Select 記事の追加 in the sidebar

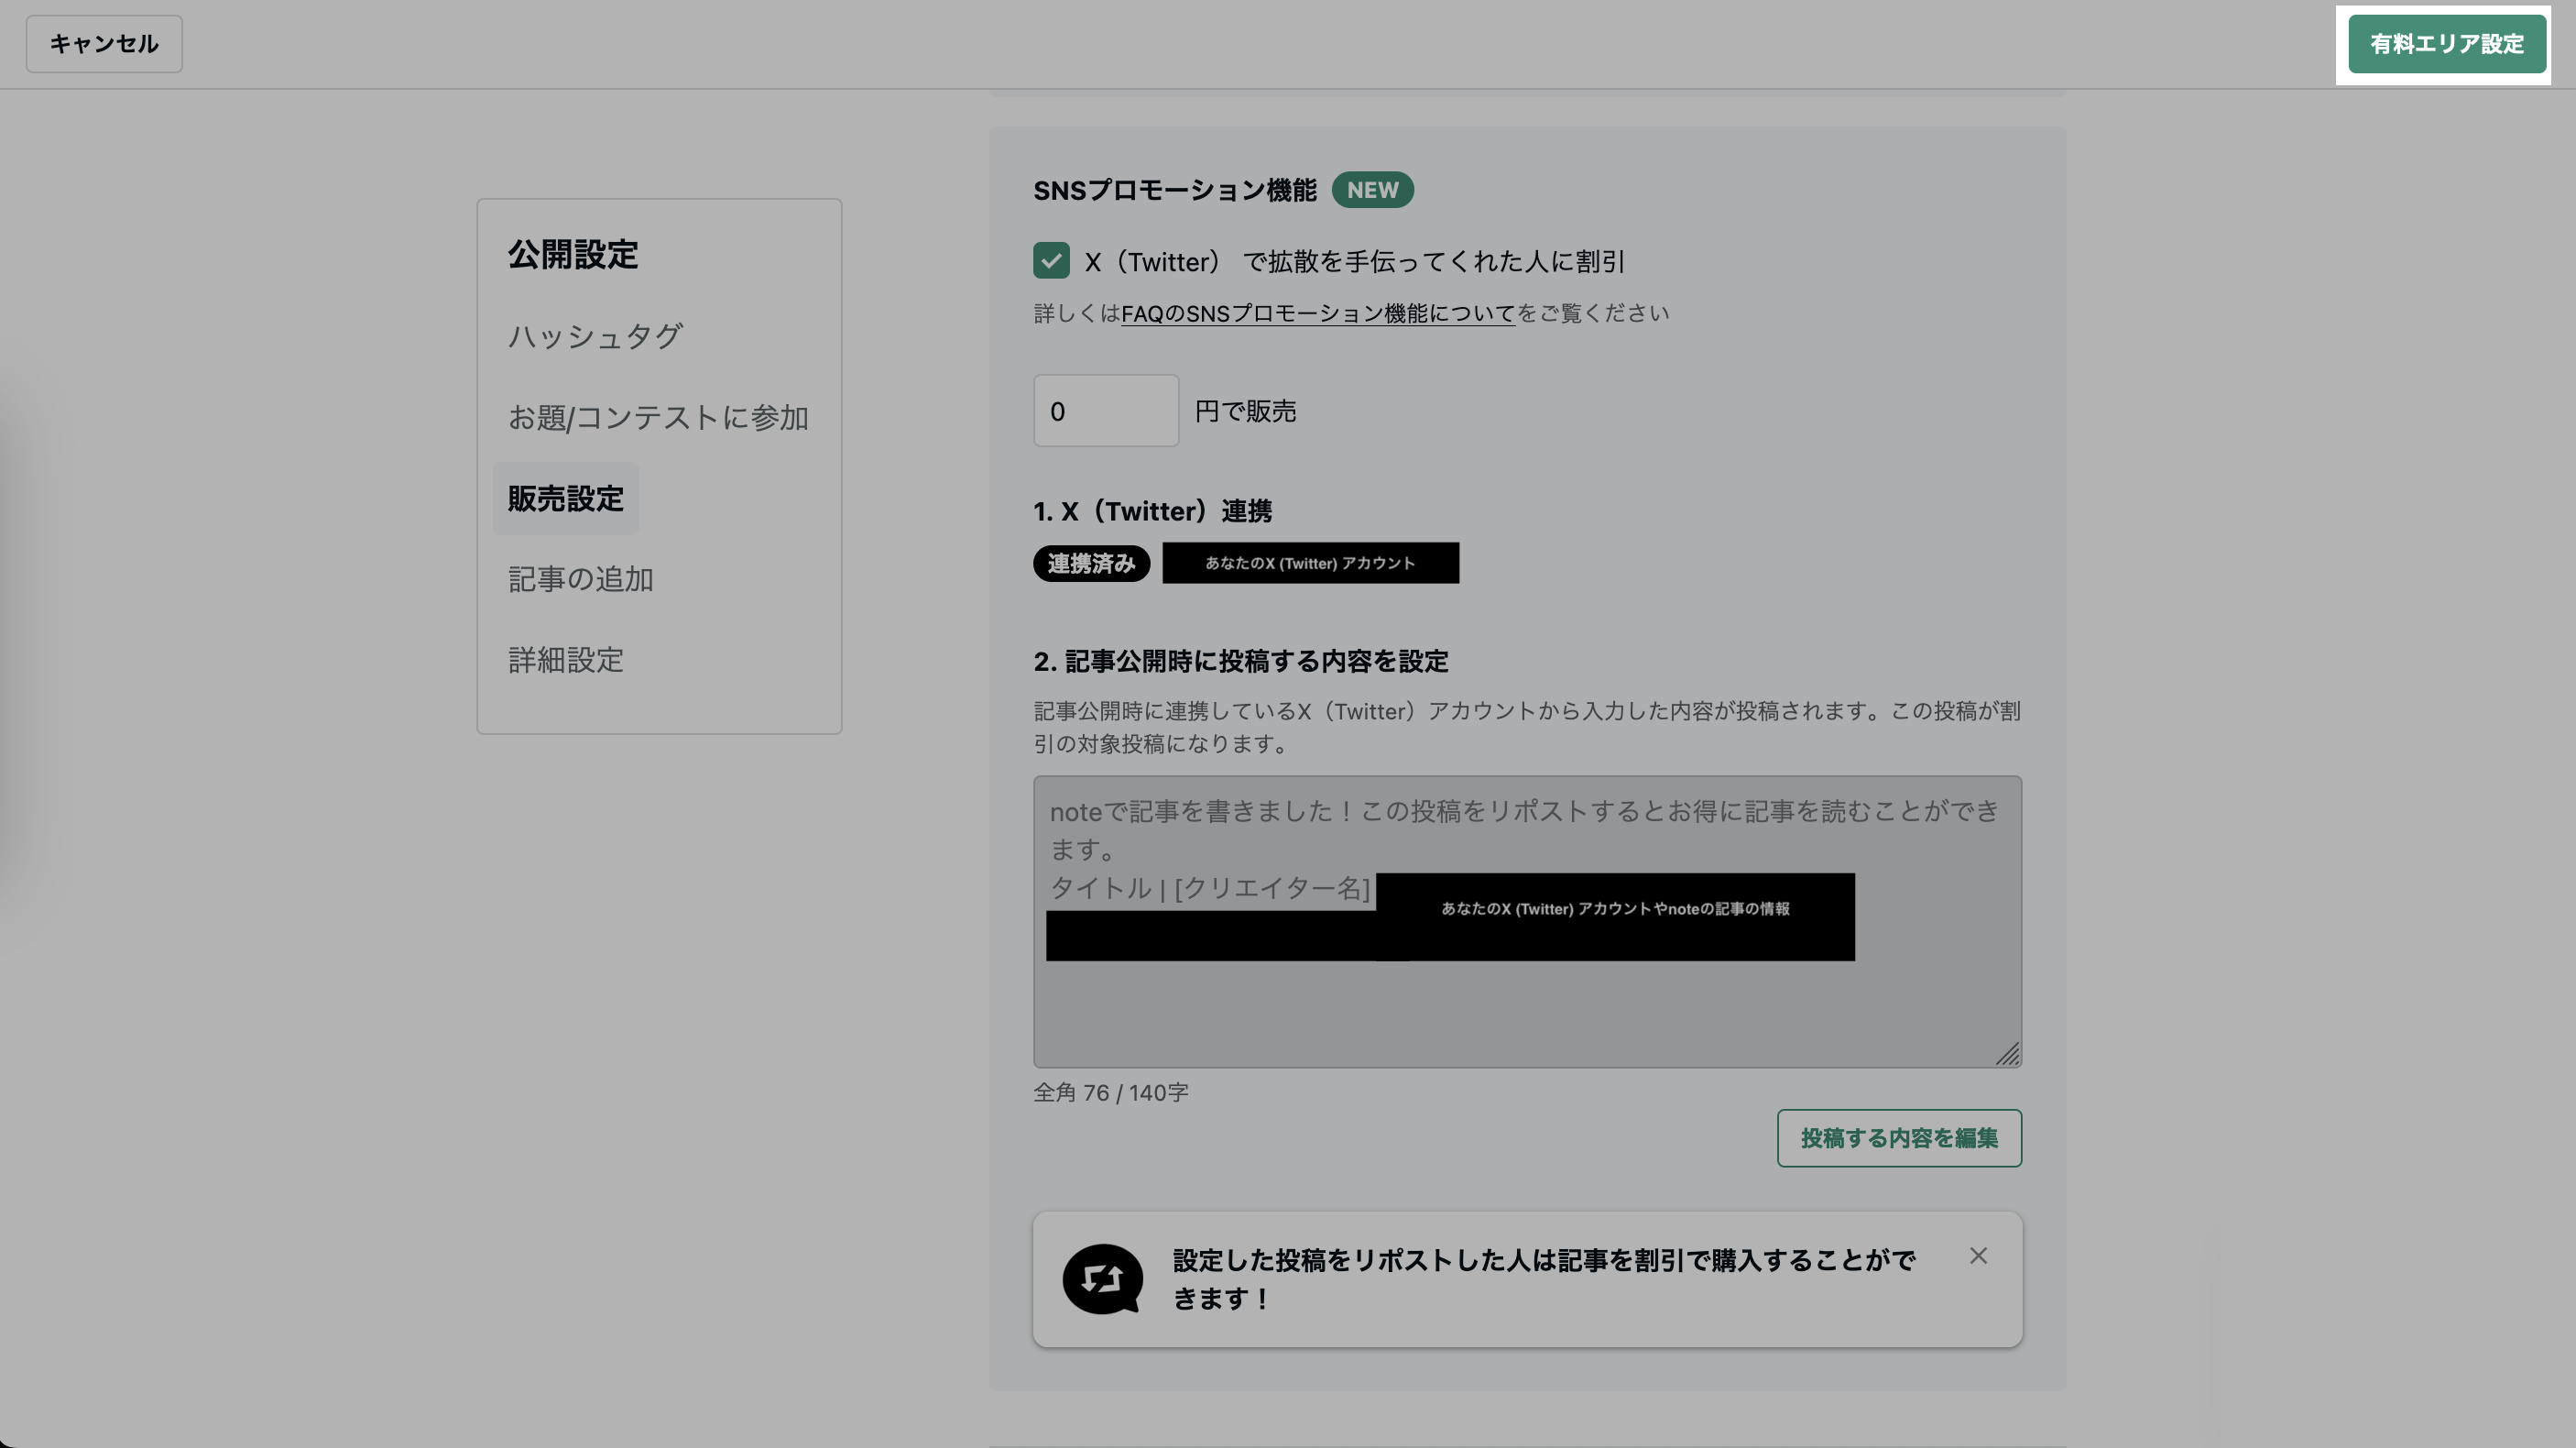[580, 579]
